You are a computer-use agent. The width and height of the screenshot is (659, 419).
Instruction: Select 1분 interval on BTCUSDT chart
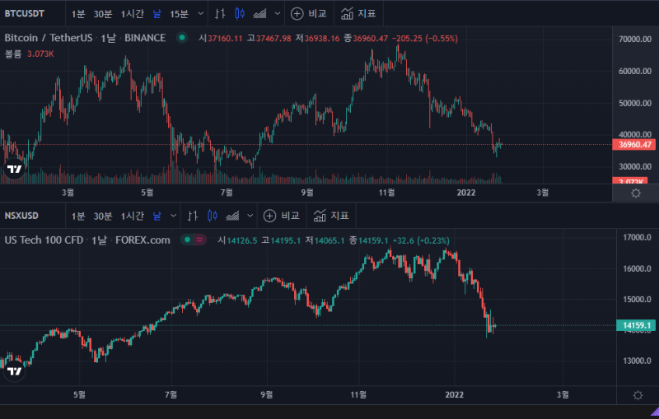pyautogui.click(x=78, y=14)
